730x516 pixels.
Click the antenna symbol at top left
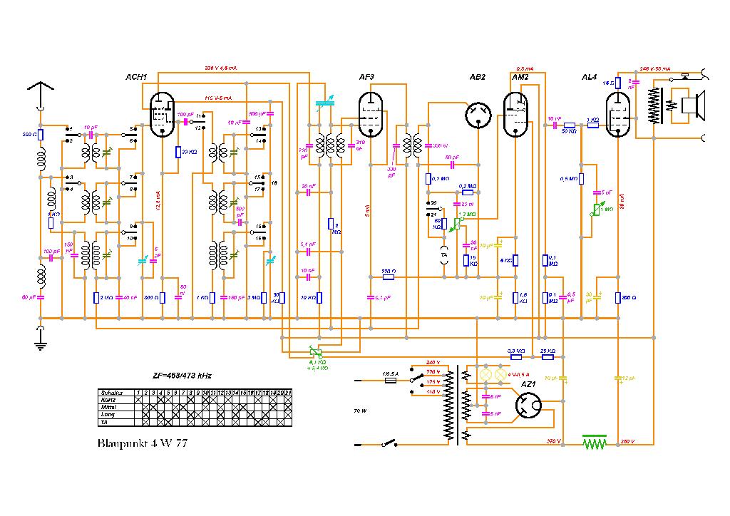(41, 96)
